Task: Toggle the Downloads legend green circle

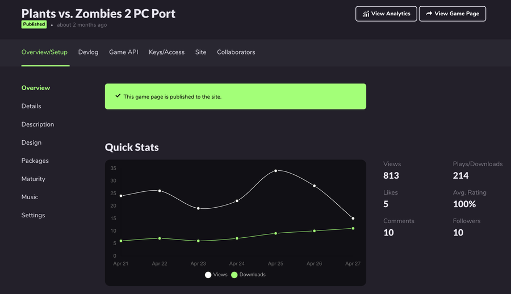Action: pos(234,275)
